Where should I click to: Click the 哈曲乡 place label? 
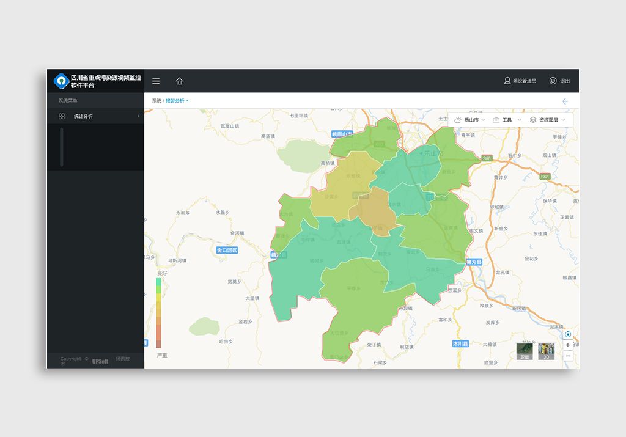click(226, 342)
